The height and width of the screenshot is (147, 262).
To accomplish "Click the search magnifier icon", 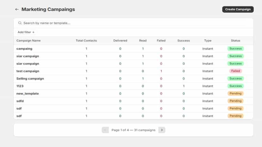I will 20,23.
